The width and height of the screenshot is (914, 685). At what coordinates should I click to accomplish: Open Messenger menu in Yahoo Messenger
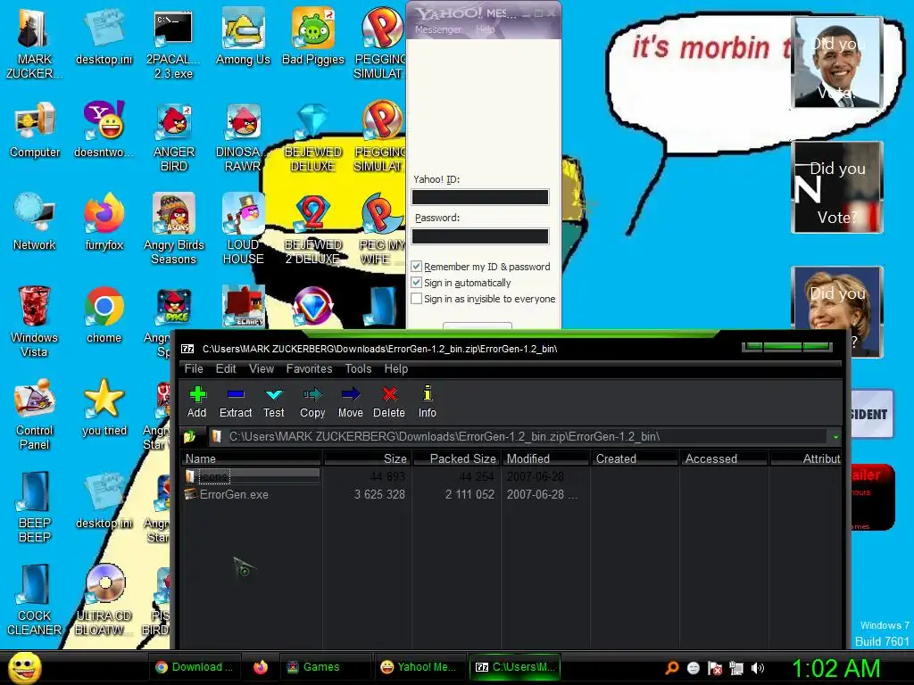tap(437, 29)
